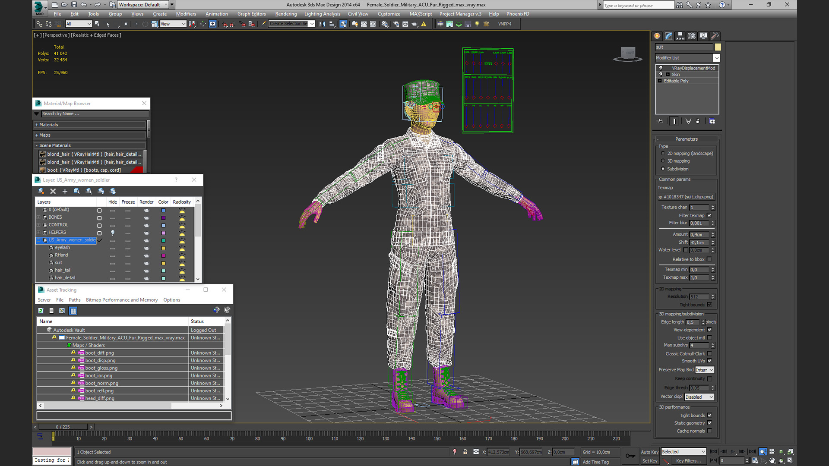Click the Save File toolbar icon
Screen dimensions: 829x466
tap(74, 5)
